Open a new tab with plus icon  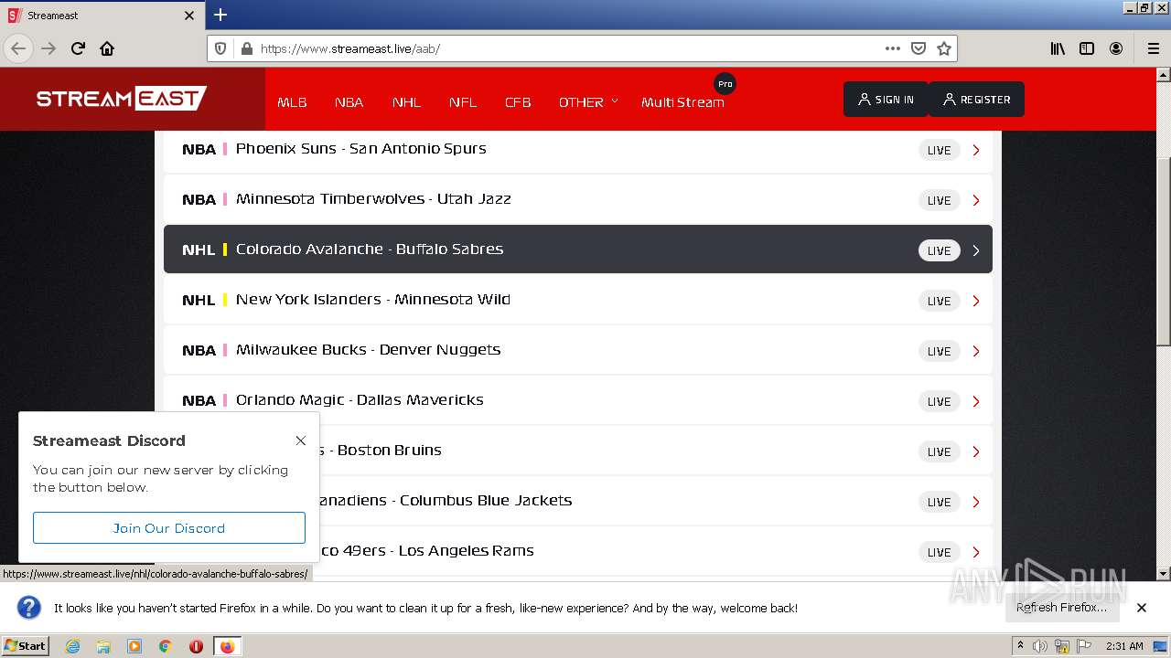click(x=220, y=15)
